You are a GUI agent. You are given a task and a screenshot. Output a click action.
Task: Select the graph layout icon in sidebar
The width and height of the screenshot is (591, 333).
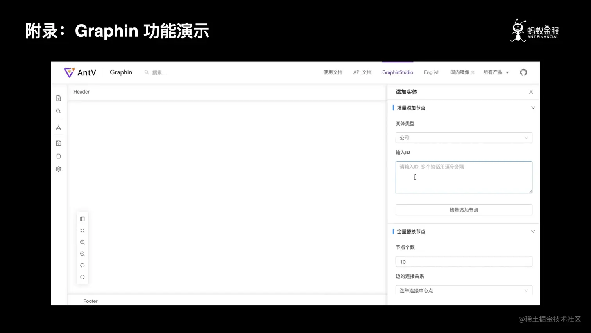pos(59,127)
